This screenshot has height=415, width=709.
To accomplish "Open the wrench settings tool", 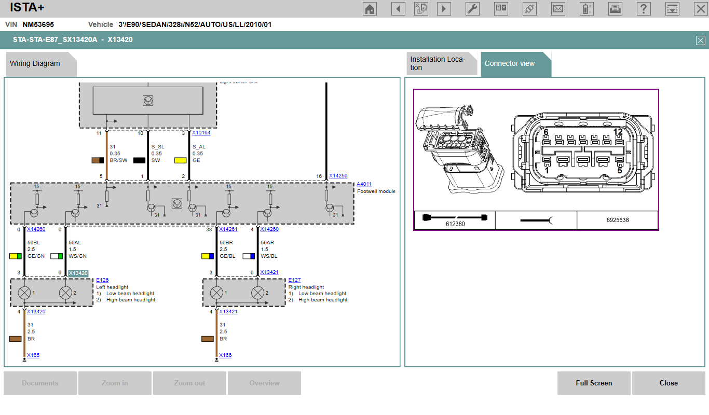I will click(x=472, y=9).
